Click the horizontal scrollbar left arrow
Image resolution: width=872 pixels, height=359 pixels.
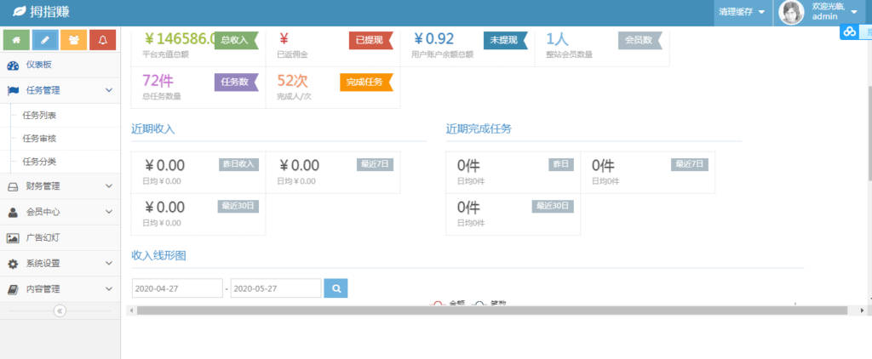click(x=131, y=311)
